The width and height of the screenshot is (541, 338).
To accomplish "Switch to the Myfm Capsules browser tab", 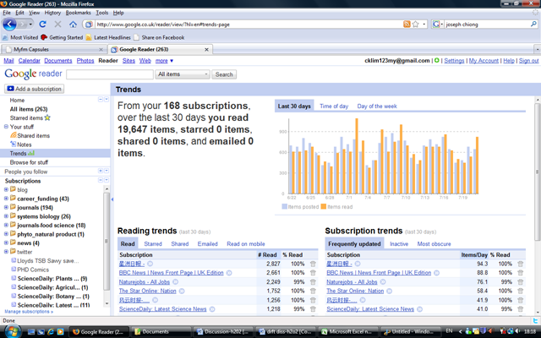I will [53, 49].
